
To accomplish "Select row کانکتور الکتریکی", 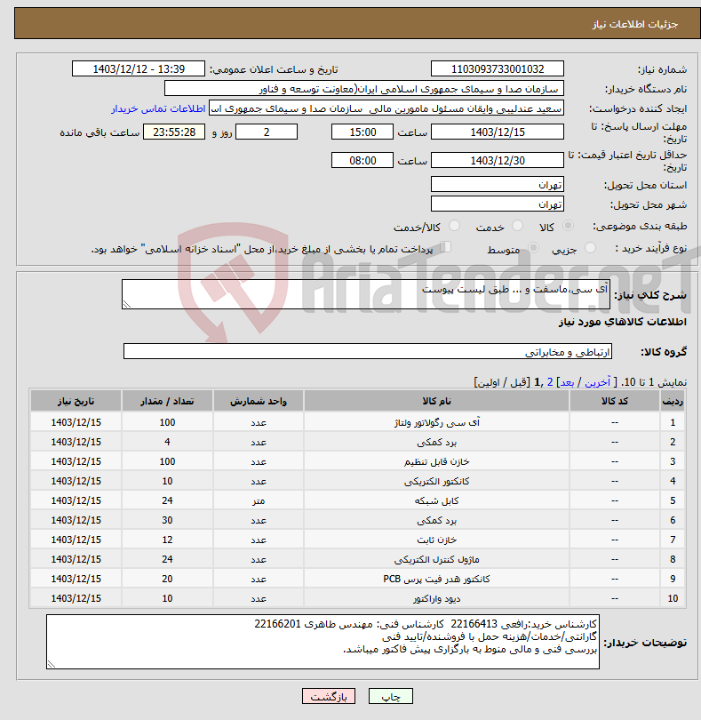I will 358,481.
